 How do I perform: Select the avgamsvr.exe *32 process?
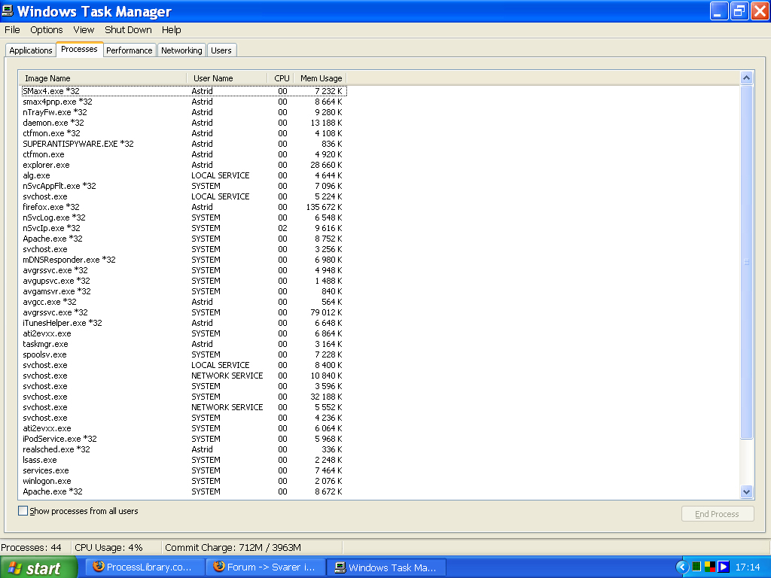coord(184,291)
